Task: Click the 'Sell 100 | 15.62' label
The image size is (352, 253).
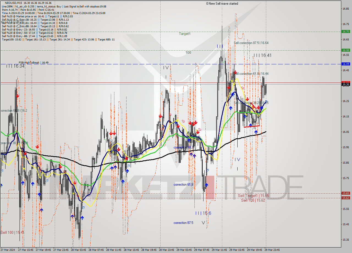Action: pos(253,200)
